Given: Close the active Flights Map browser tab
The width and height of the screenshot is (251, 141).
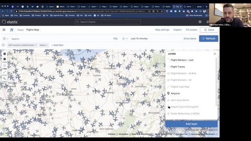Looking at the screenshot, I should [180, 7].
